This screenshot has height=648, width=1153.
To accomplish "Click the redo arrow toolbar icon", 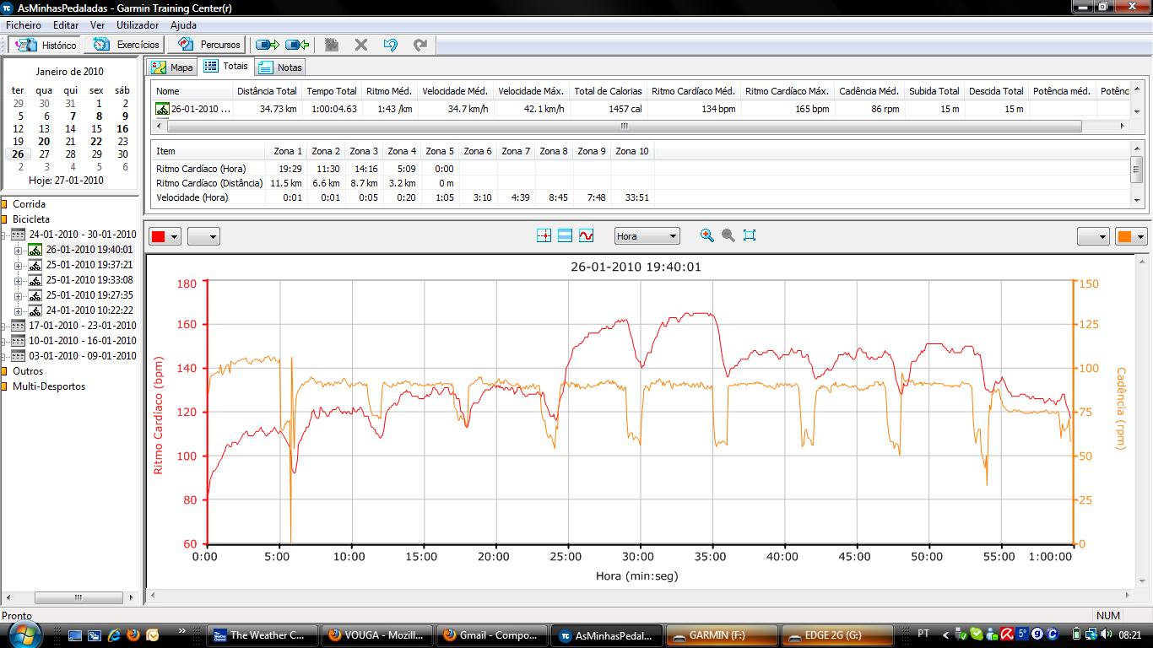I will pos(420,45).
